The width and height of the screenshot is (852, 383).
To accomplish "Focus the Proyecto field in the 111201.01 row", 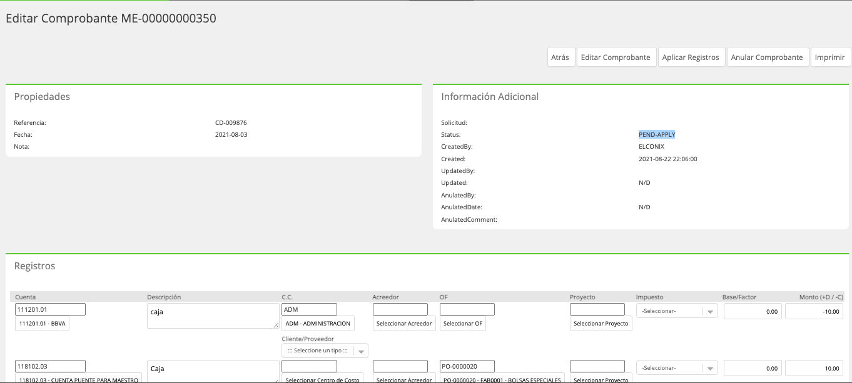I will click(x=597, y=309).
